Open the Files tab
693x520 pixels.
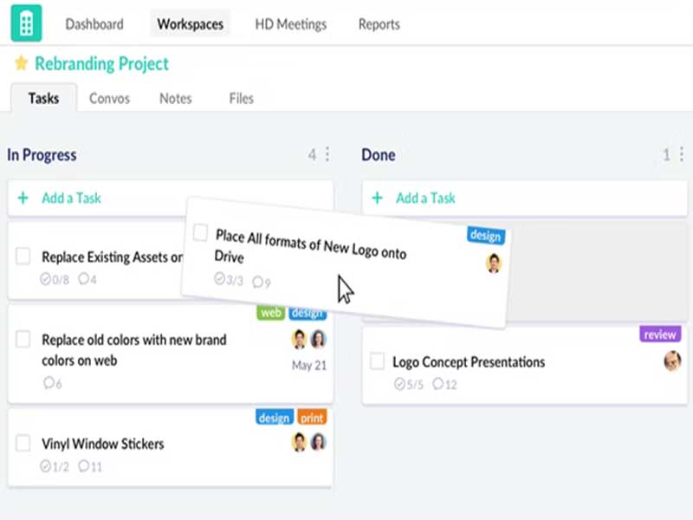241,98
